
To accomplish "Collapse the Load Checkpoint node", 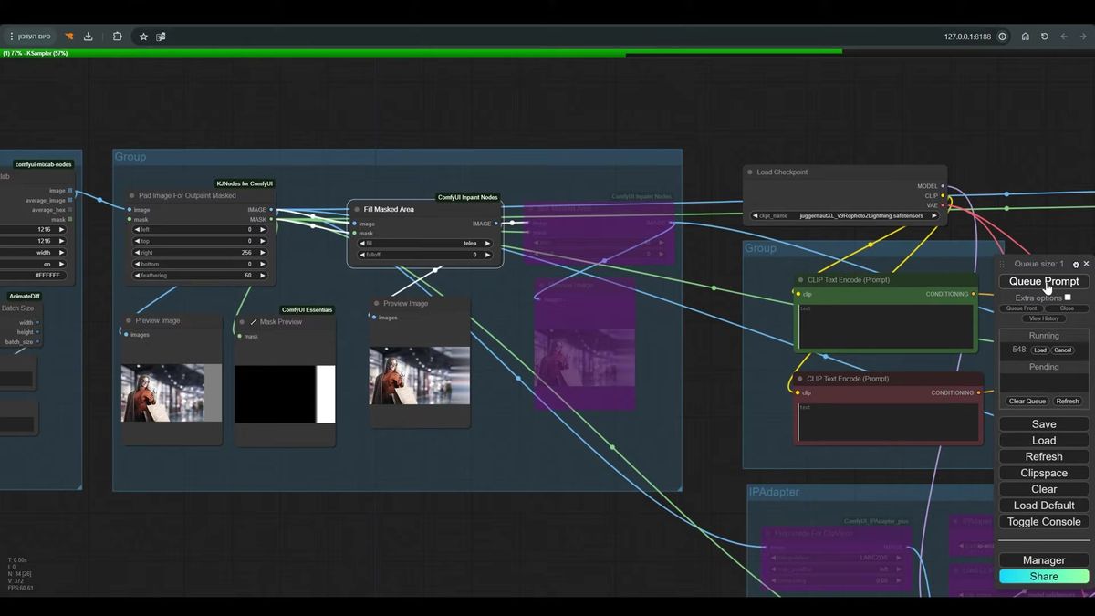I will point(750,172).
